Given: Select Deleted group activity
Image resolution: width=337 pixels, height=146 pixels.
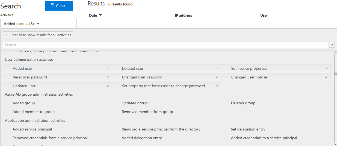Looking at the screenshot, I should pos(243,103).
